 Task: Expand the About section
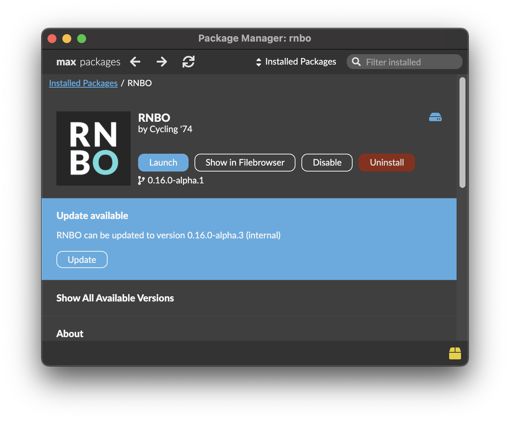pyautogui.click(x=70, y=334)
